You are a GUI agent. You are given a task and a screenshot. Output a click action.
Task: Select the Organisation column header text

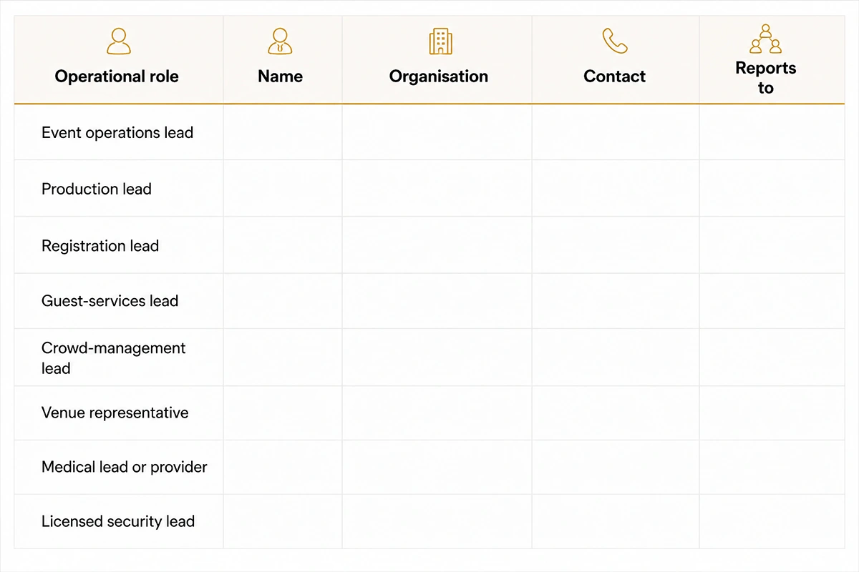pyautogui.click(x=439, y=77)
